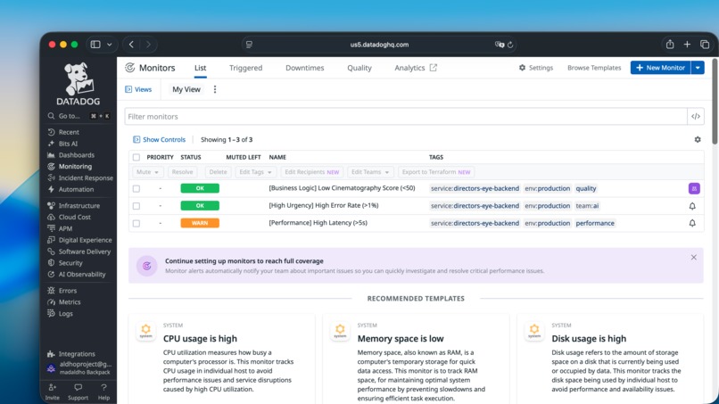Open the Analytics tab

point(416,68)
